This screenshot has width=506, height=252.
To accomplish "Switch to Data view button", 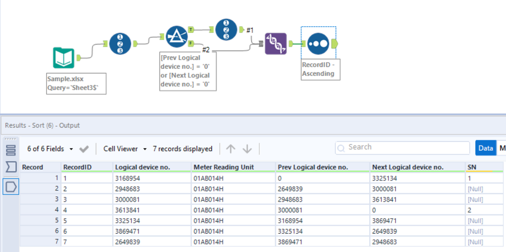I will [486, 148].
